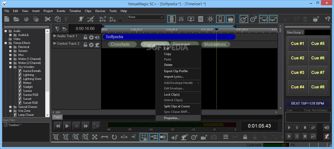
Task: Toggle the highlighted clock checkmark toolbar button
Action: 244,19
